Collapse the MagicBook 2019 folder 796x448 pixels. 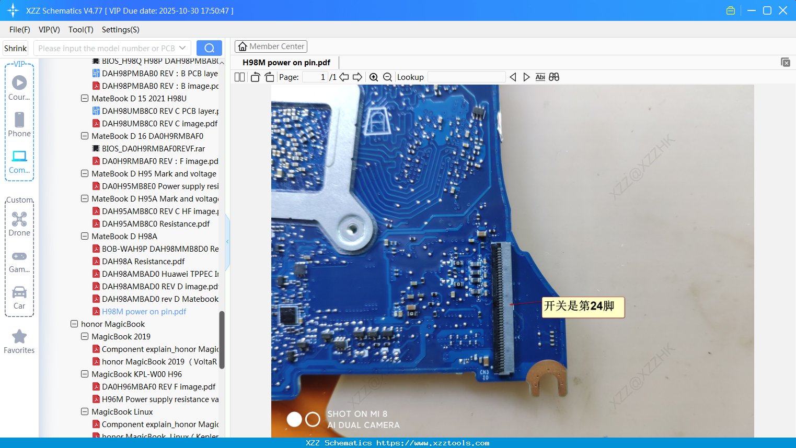pos(85,336)
